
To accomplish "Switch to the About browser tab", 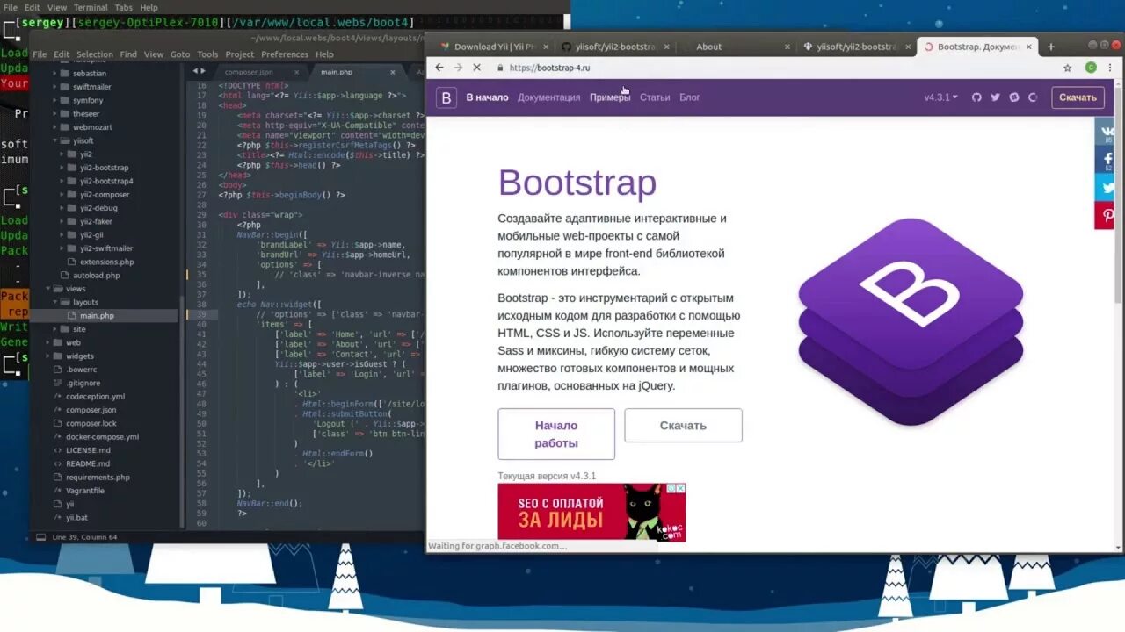I will point(709,47).
